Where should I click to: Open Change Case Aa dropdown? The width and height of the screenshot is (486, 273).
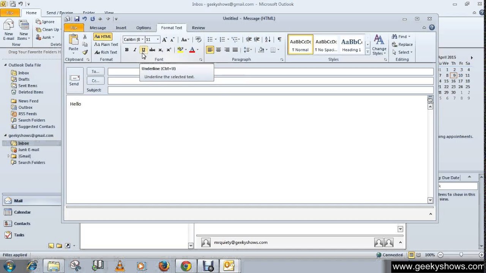click(x=185, y=39)
